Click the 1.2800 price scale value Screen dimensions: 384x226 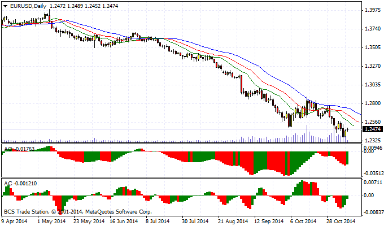pos(373,103)
